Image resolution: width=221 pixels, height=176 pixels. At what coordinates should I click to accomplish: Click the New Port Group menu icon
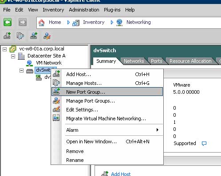[x=56, y=92]
